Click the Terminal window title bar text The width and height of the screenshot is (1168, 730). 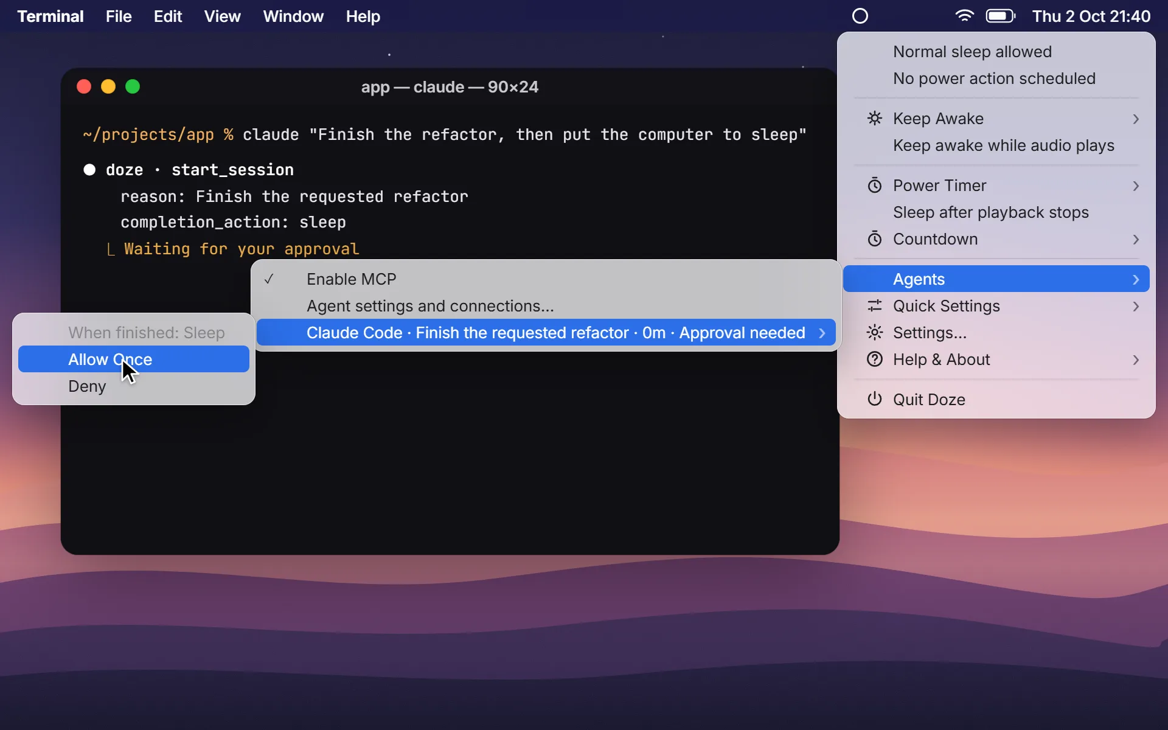pos(450,87)
